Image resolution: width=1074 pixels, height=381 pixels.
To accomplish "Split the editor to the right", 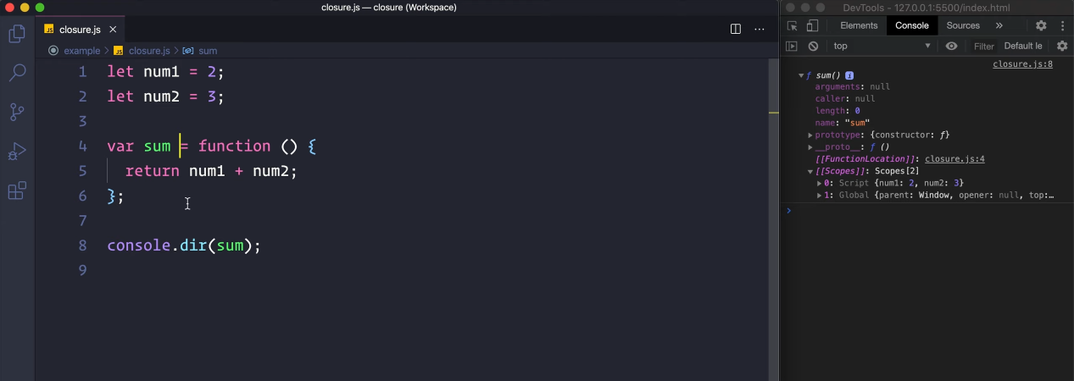I will tap(736, 29).
